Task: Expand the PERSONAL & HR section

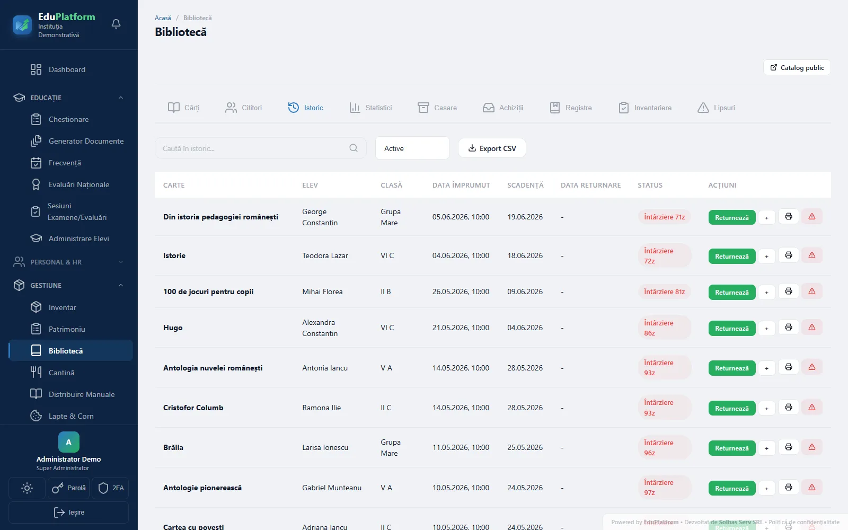Action: (x=69, y=262)
